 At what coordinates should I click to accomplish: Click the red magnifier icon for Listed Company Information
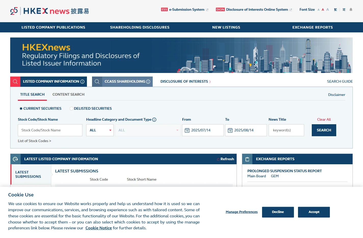click(x=15, y=82)
